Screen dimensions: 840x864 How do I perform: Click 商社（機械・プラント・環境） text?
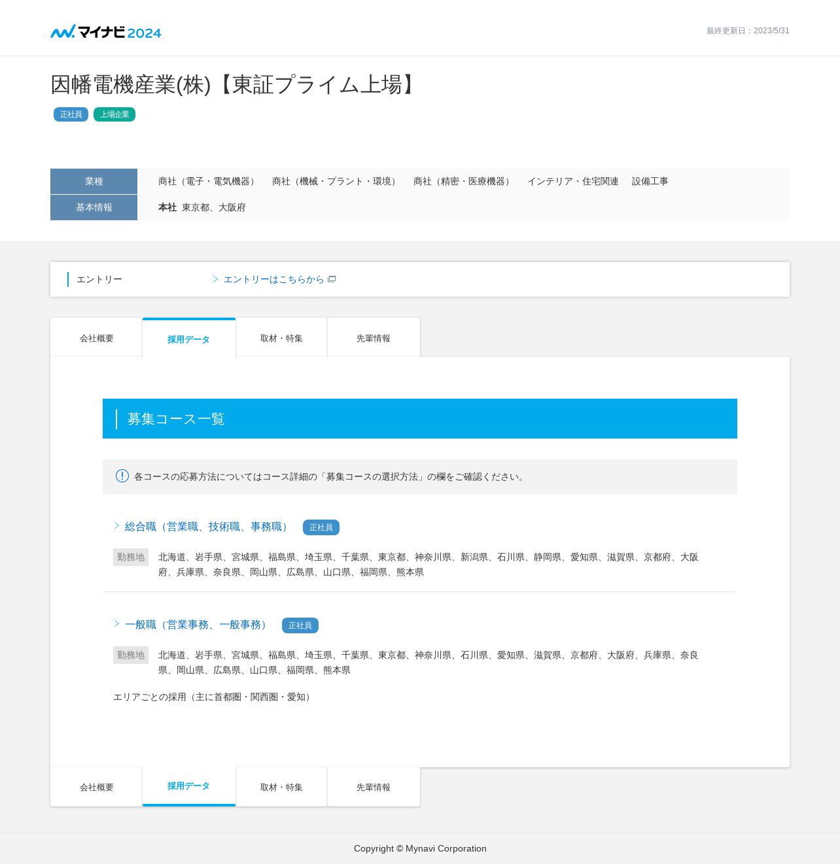[x=336, y=181]
